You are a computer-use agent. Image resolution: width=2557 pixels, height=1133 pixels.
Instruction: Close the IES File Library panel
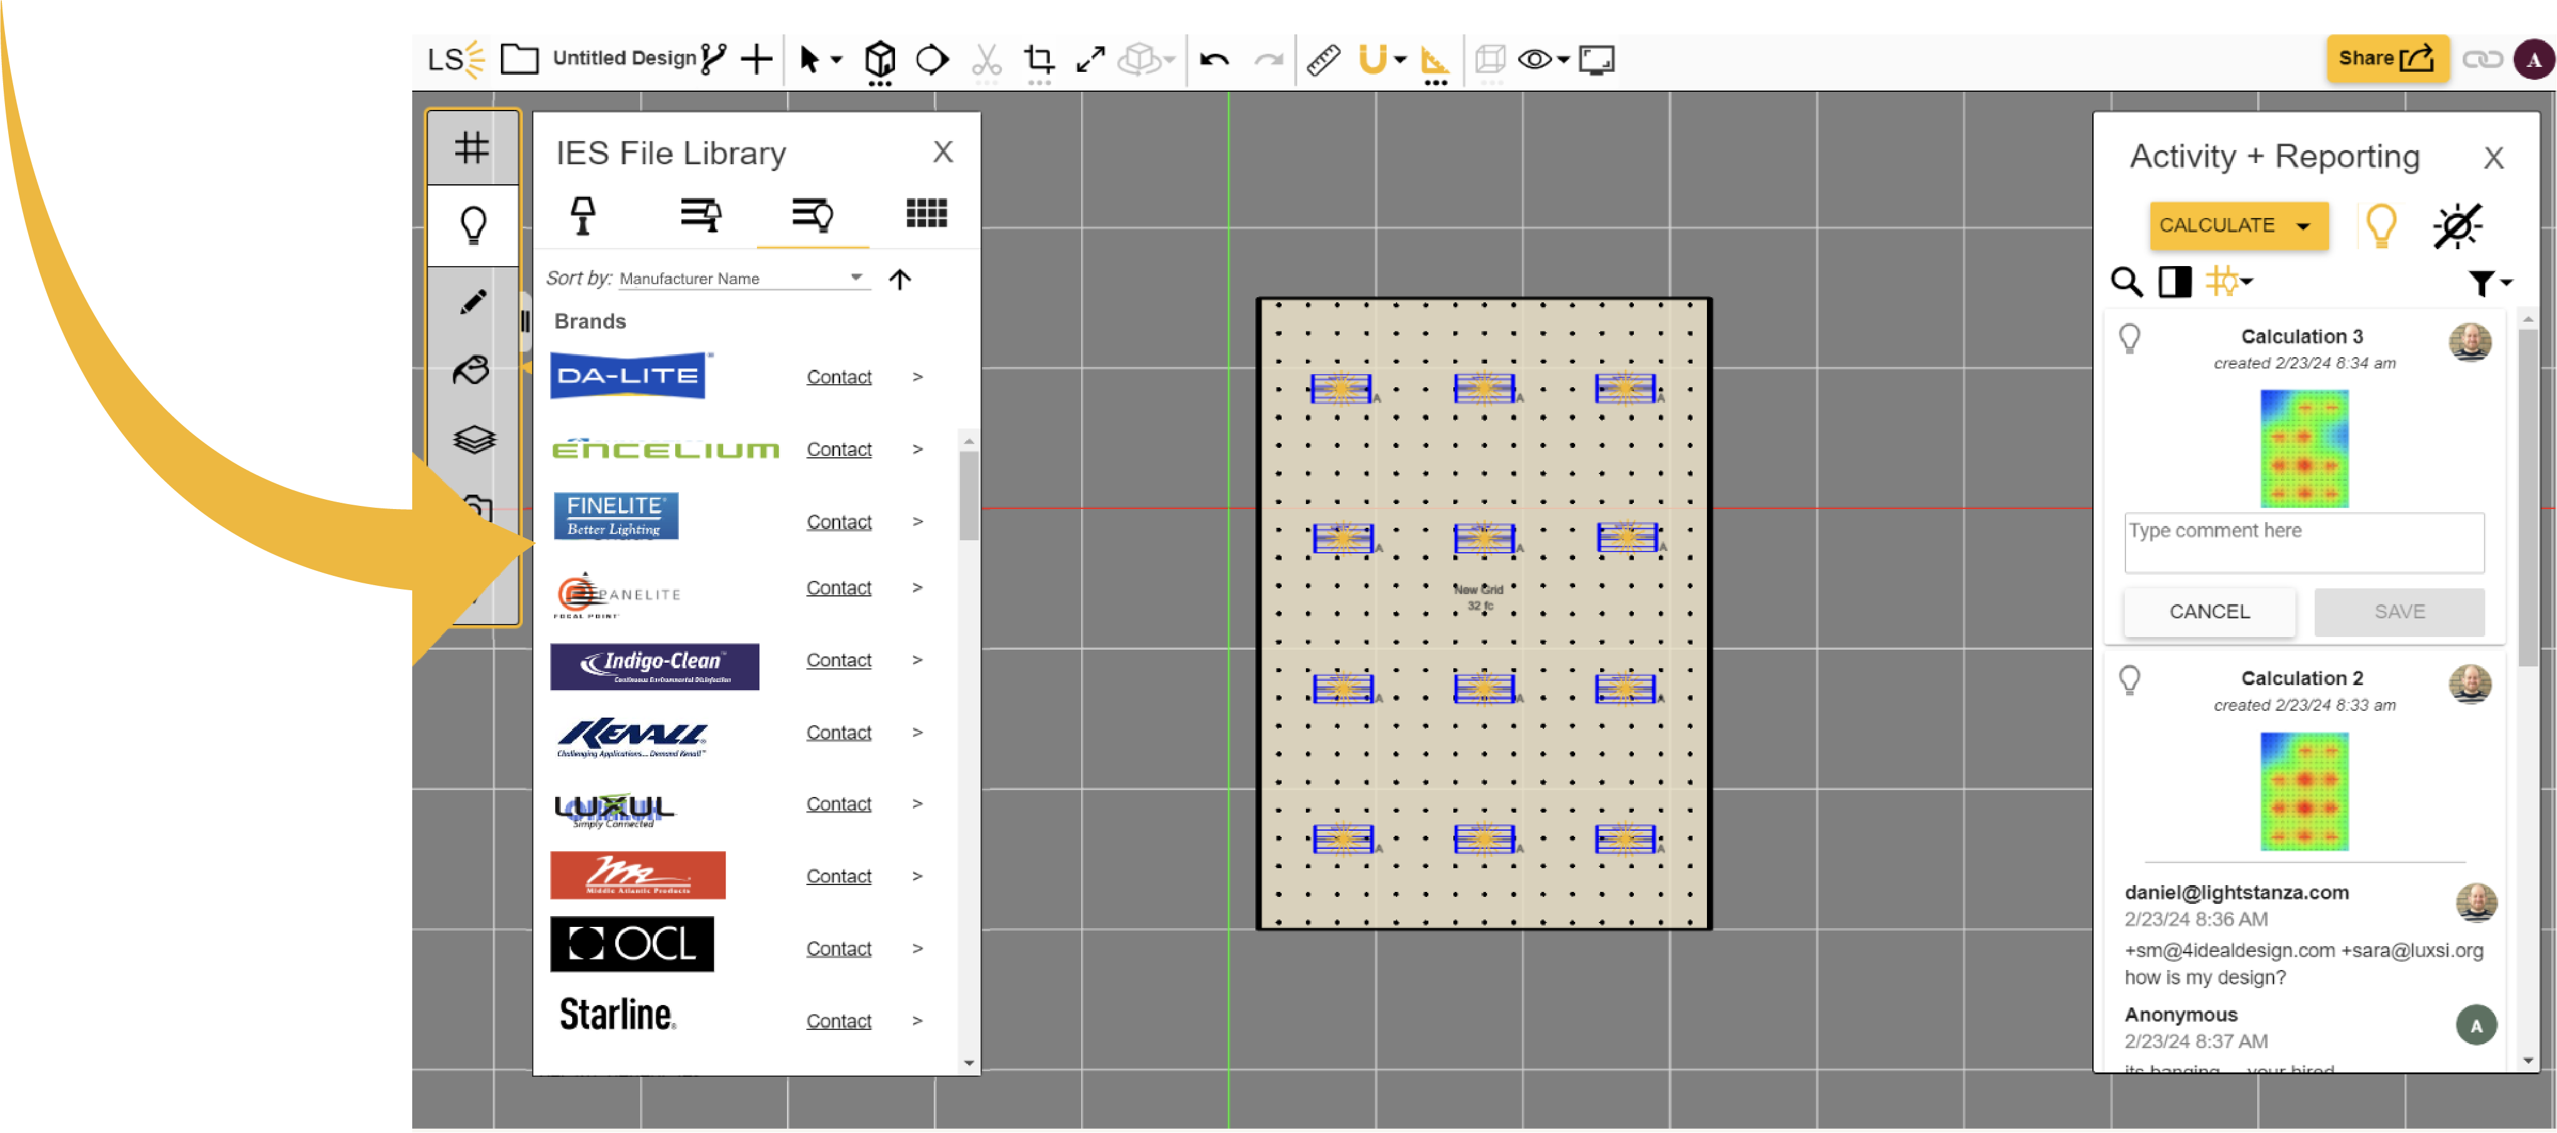[x=943, y=152]
